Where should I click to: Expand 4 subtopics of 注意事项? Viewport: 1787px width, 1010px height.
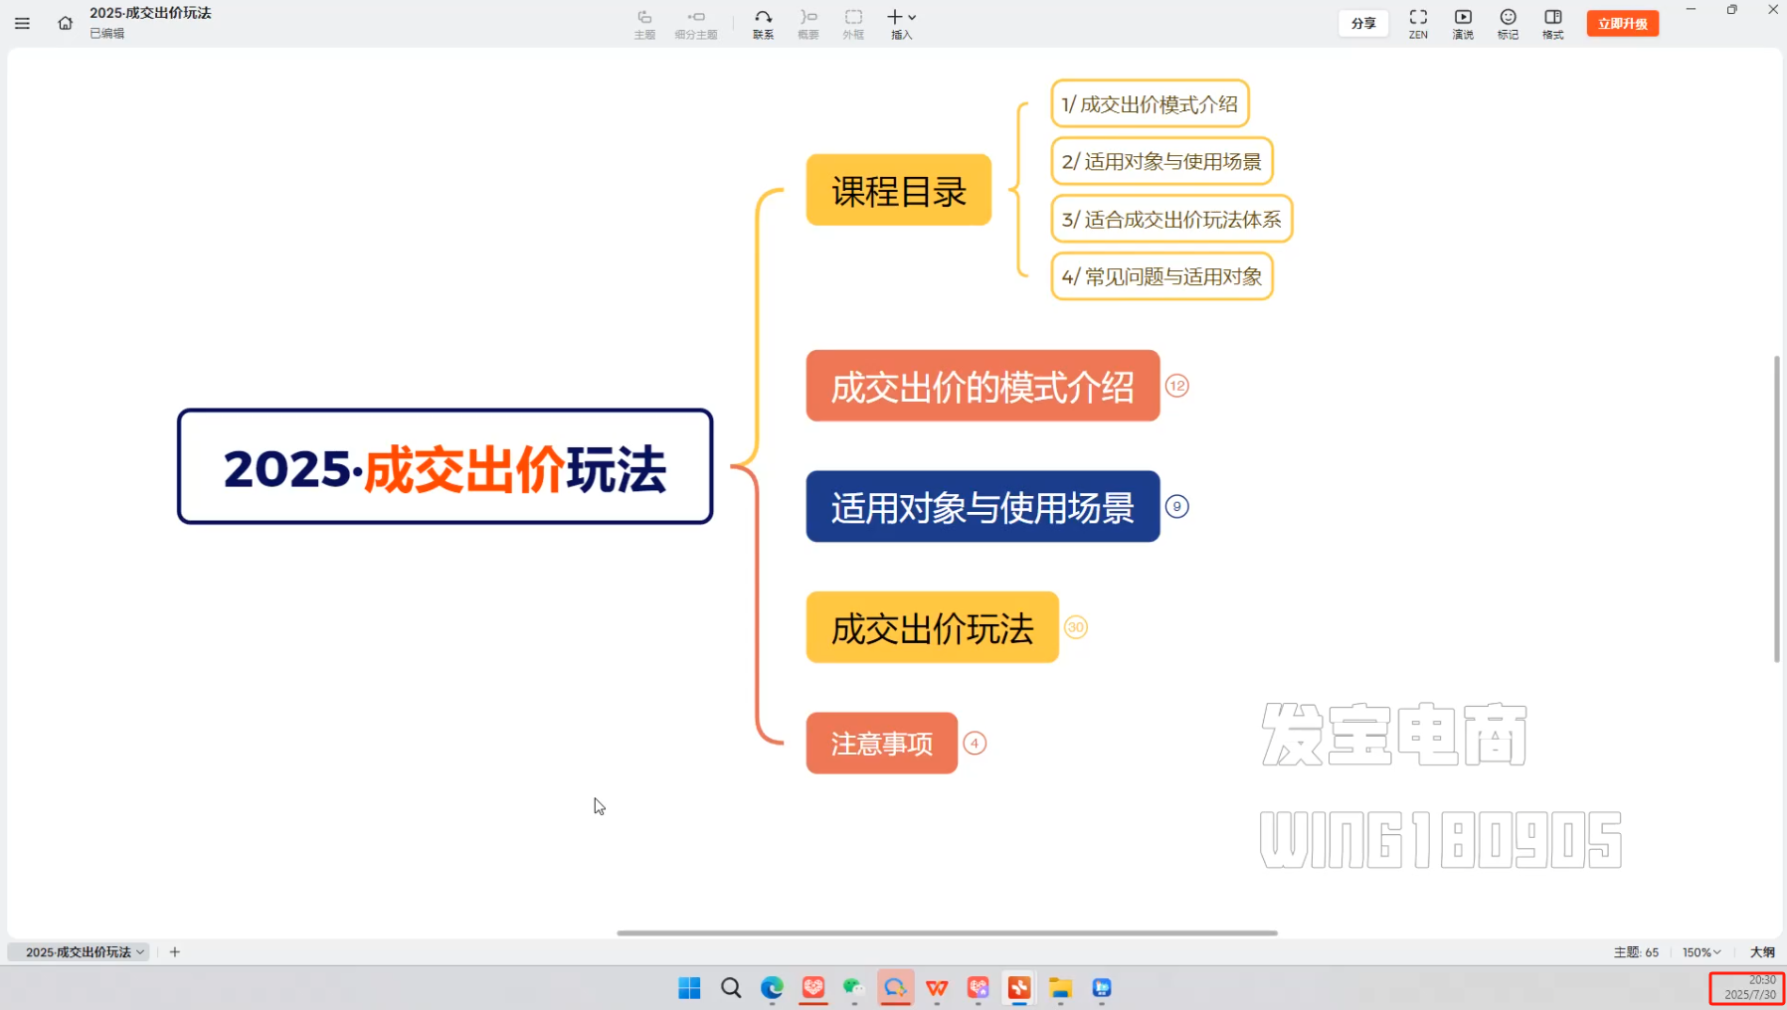pos(975,744)
